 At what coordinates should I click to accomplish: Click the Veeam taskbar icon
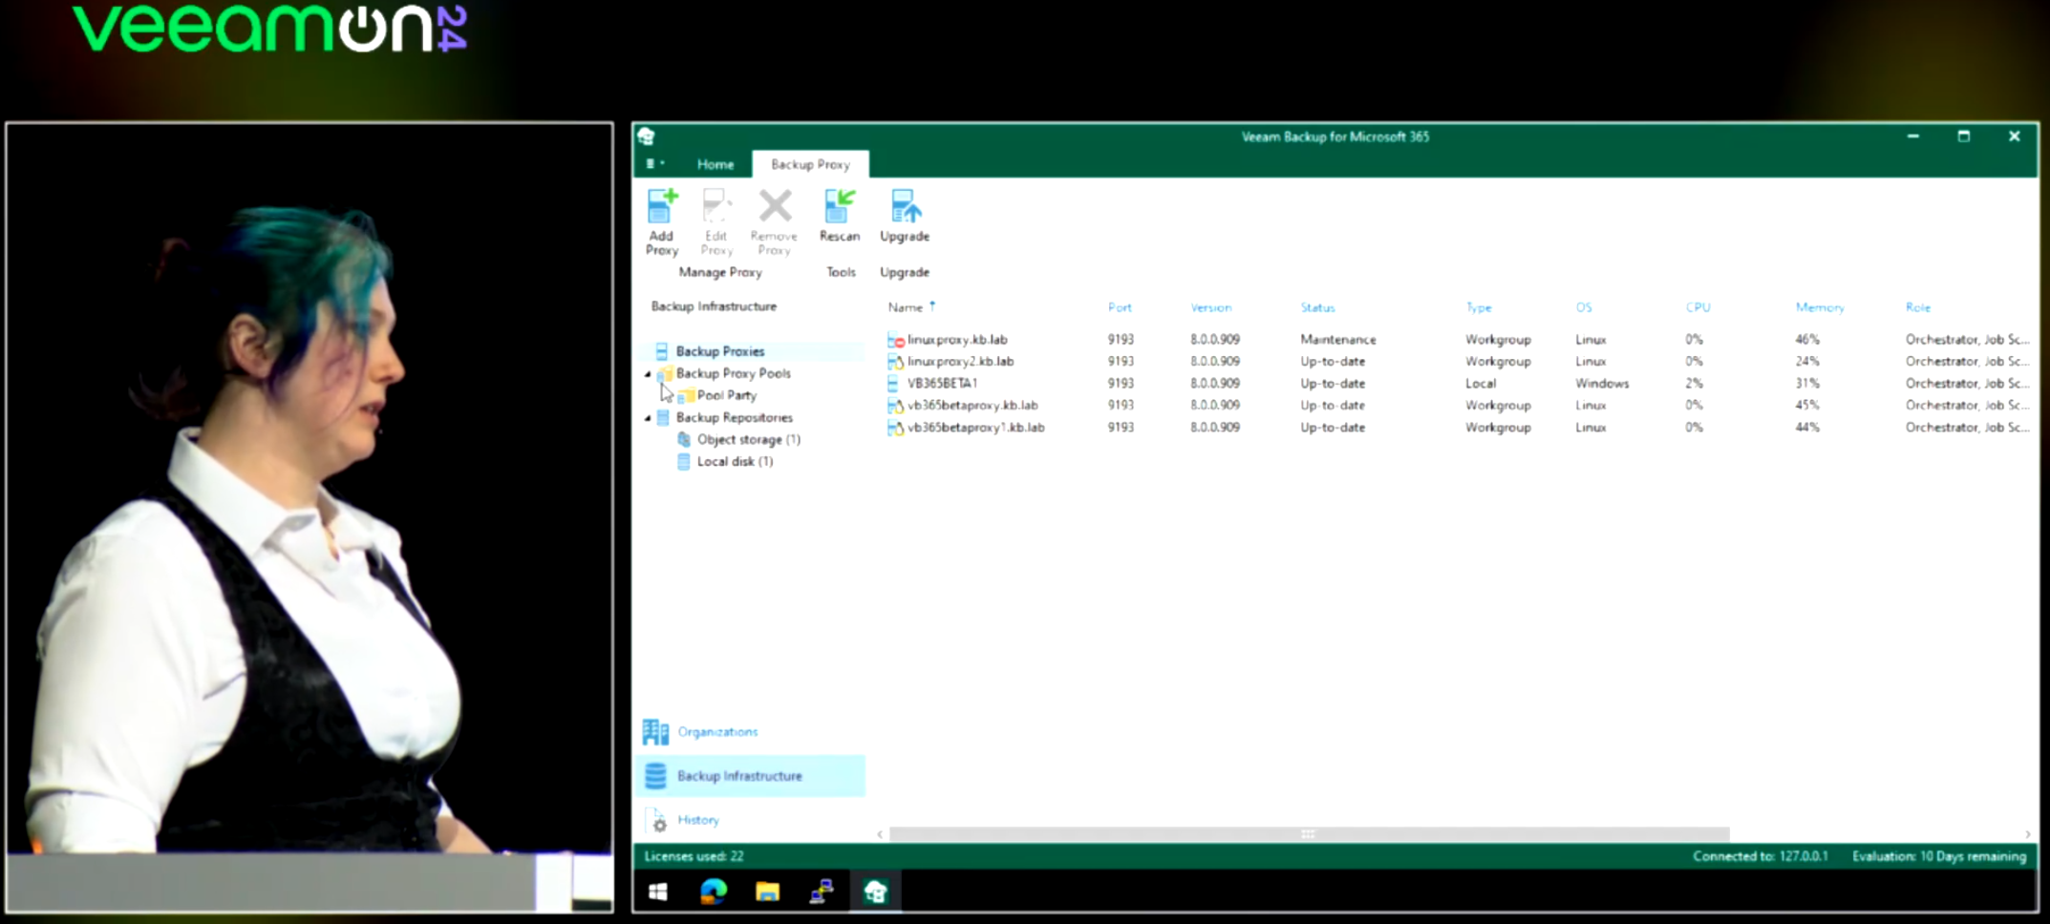coord(875,892)
